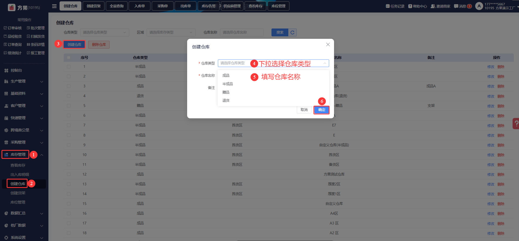Switch to the 全量查询 tab
519x241 pixels.
[x=117, y=6]
